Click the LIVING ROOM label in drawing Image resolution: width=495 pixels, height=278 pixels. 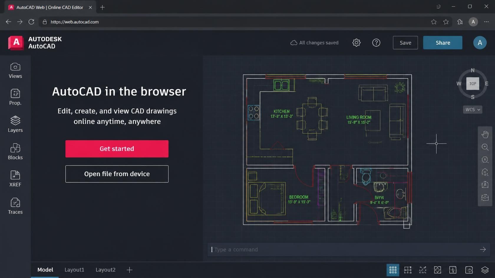point(359,117)
